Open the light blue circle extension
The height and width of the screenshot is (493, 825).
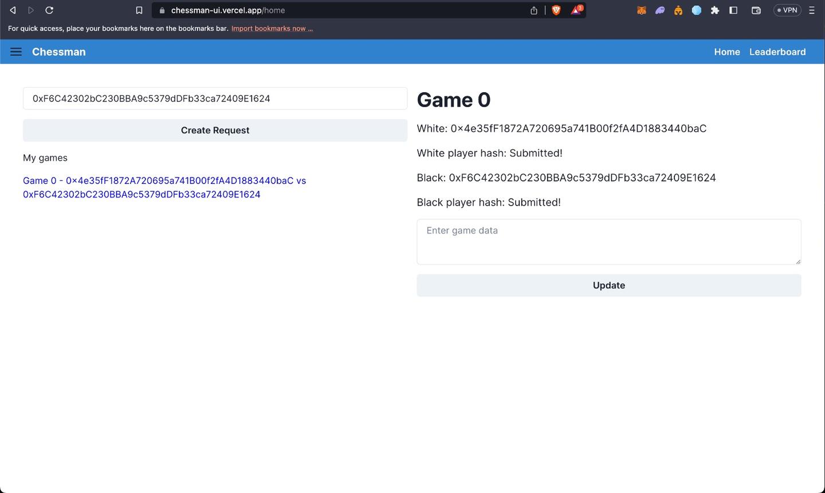697,10
